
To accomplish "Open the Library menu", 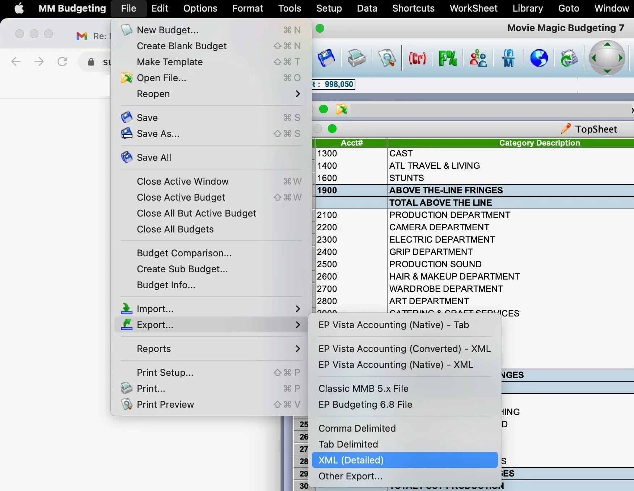I will (528, 8).
